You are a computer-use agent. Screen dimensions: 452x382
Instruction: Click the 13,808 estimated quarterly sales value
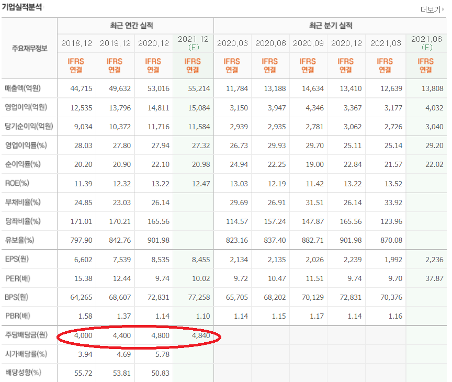pos(433,88)
